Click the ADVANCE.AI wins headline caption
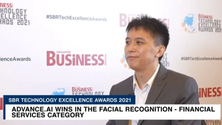This screenshot has width=222, height=125. (113, 112)
